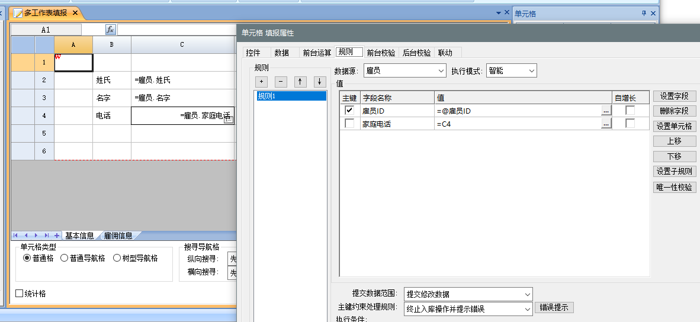The width and height of the screenshot is (700, 322).
Task: Open the 雇佣信息 sheet tab
Action: click(118, 236)
